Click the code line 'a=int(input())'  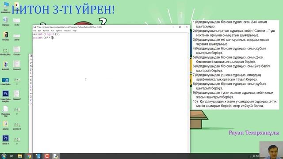pos(46,34)
